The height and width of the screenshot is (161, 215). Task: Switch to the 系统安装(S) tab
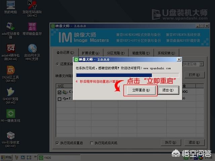pyautogui.click(x=166, y=53)
